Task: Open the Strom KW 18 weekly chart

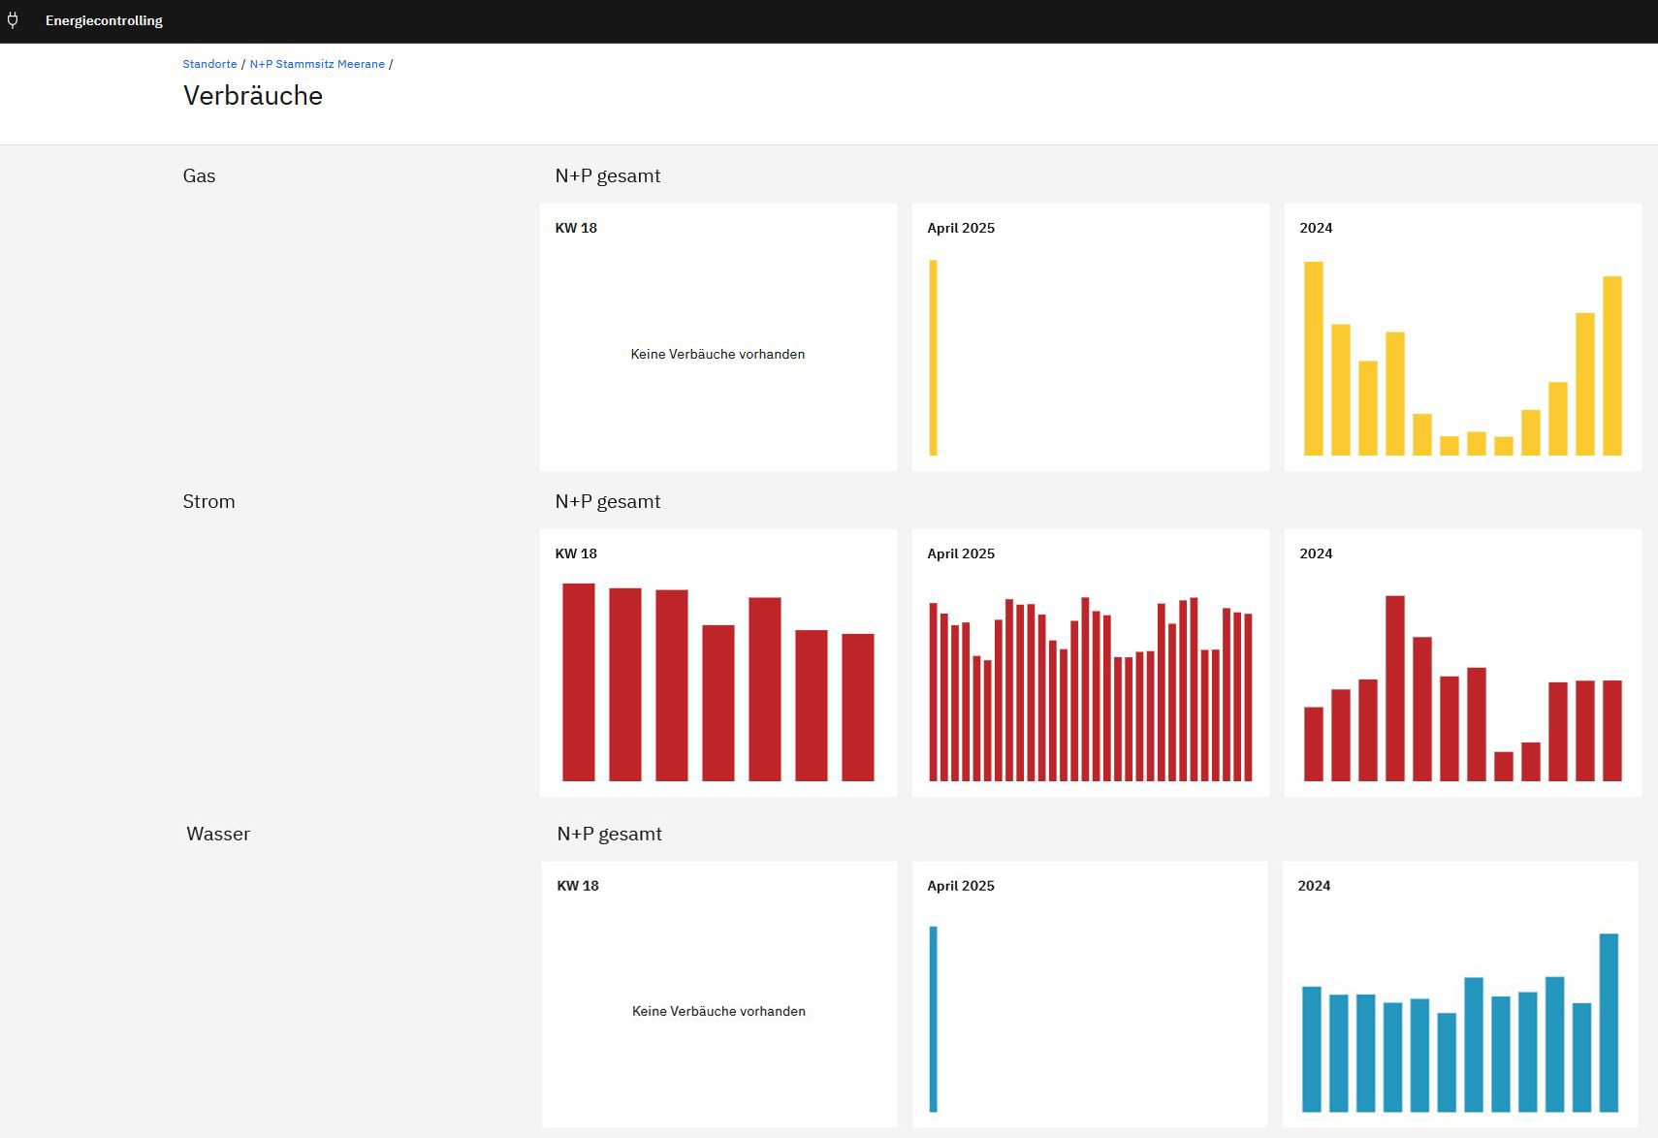Action: pyautogui.click(x=717, y=663)
